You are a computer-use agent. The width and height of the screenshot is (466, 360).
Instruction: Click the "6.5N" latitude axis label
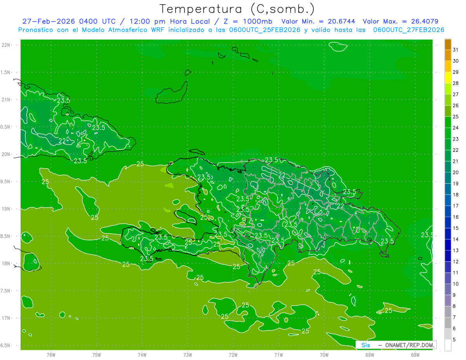pyautogui.click(x=6, y=345)
